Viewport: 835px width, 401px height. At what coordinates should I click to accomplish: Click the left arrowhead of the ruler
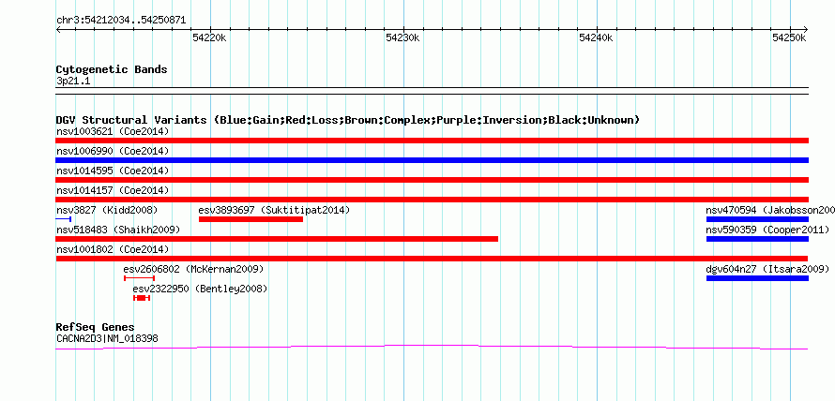point(58,29)
